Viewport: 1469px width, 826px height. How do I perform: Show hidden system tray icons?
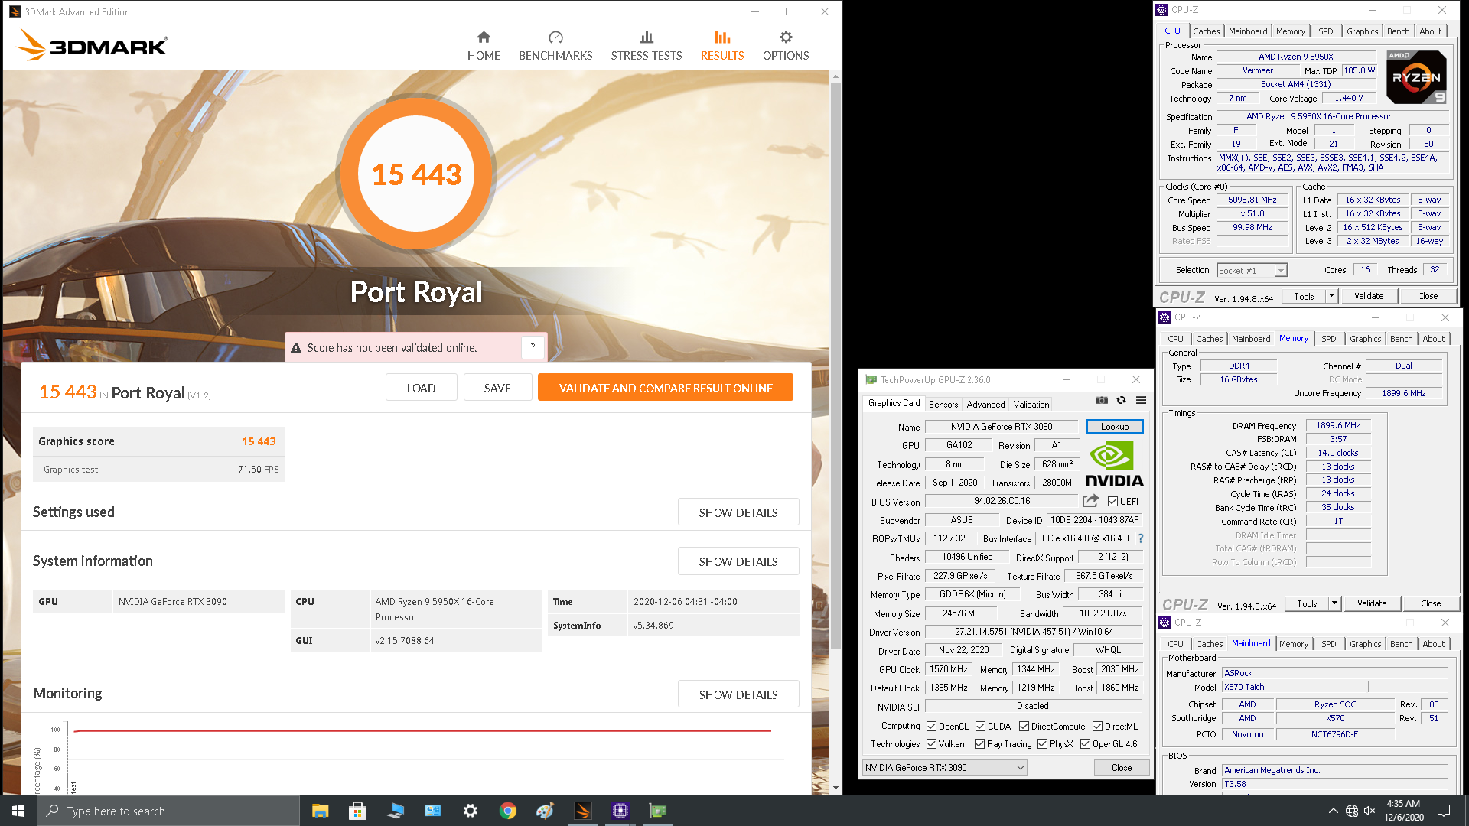(x=1333, y=811)
